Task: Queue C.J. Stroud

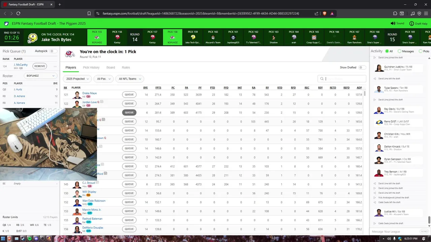Action: point(129,184)
